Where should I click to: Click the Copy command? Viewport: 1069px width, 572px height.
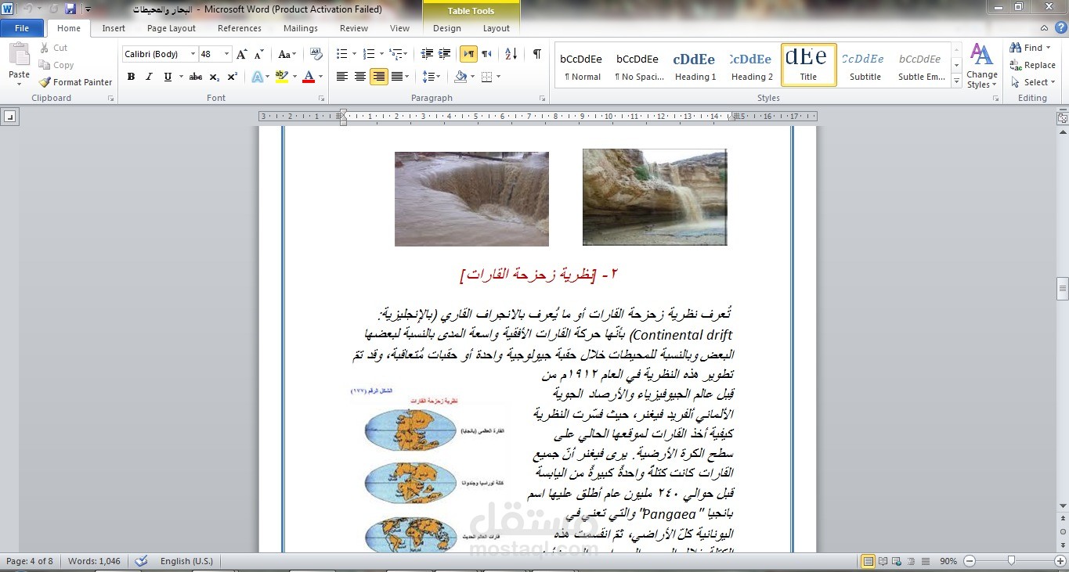tap(56, 65)
